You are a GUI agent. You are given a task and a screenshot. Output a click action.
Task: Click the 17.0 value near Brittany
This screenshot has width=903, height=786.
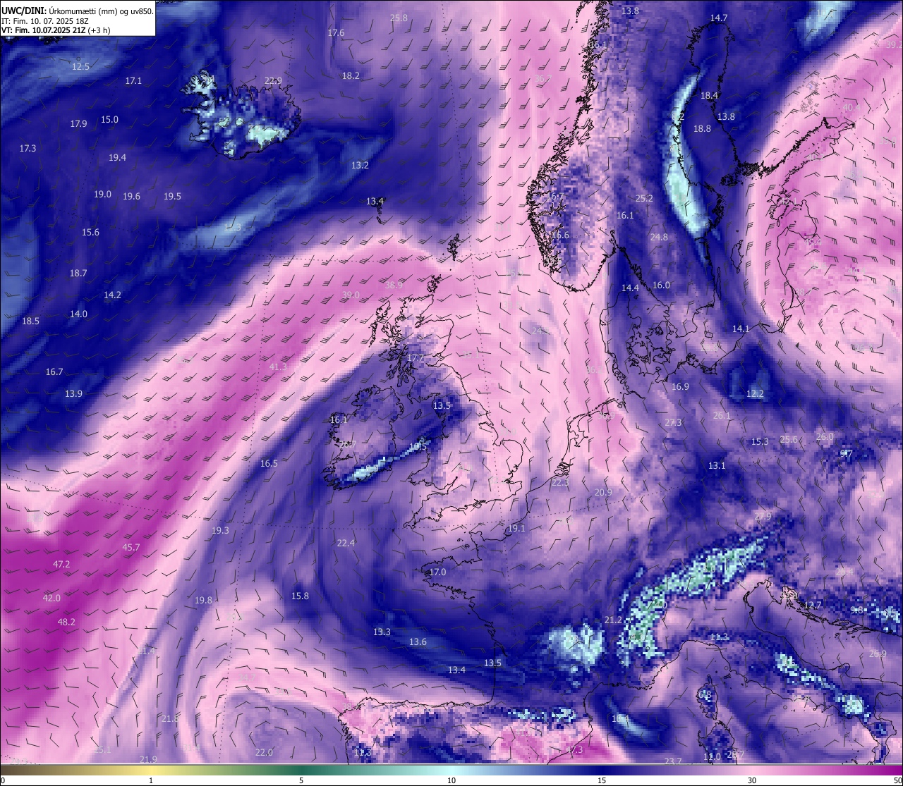tap(437, 572)
